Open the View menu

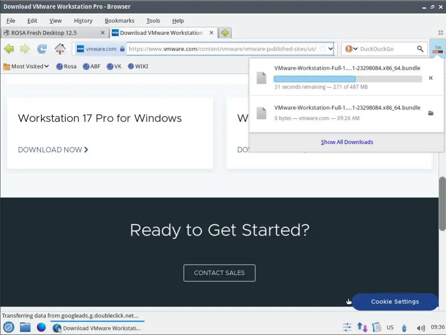[x=55, y=21]
